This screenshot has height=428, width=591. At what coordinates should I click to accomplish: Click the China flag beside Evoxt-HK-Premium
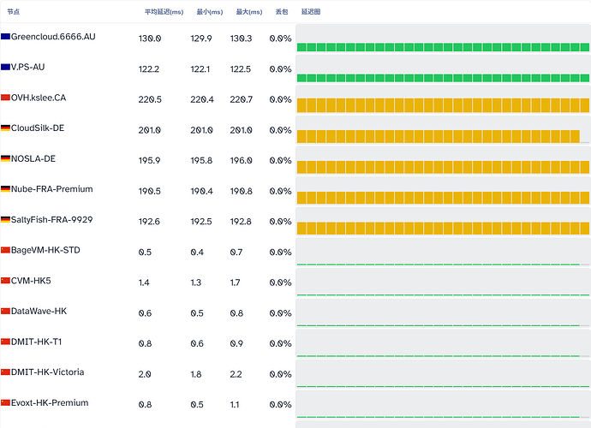pos(5,403)
